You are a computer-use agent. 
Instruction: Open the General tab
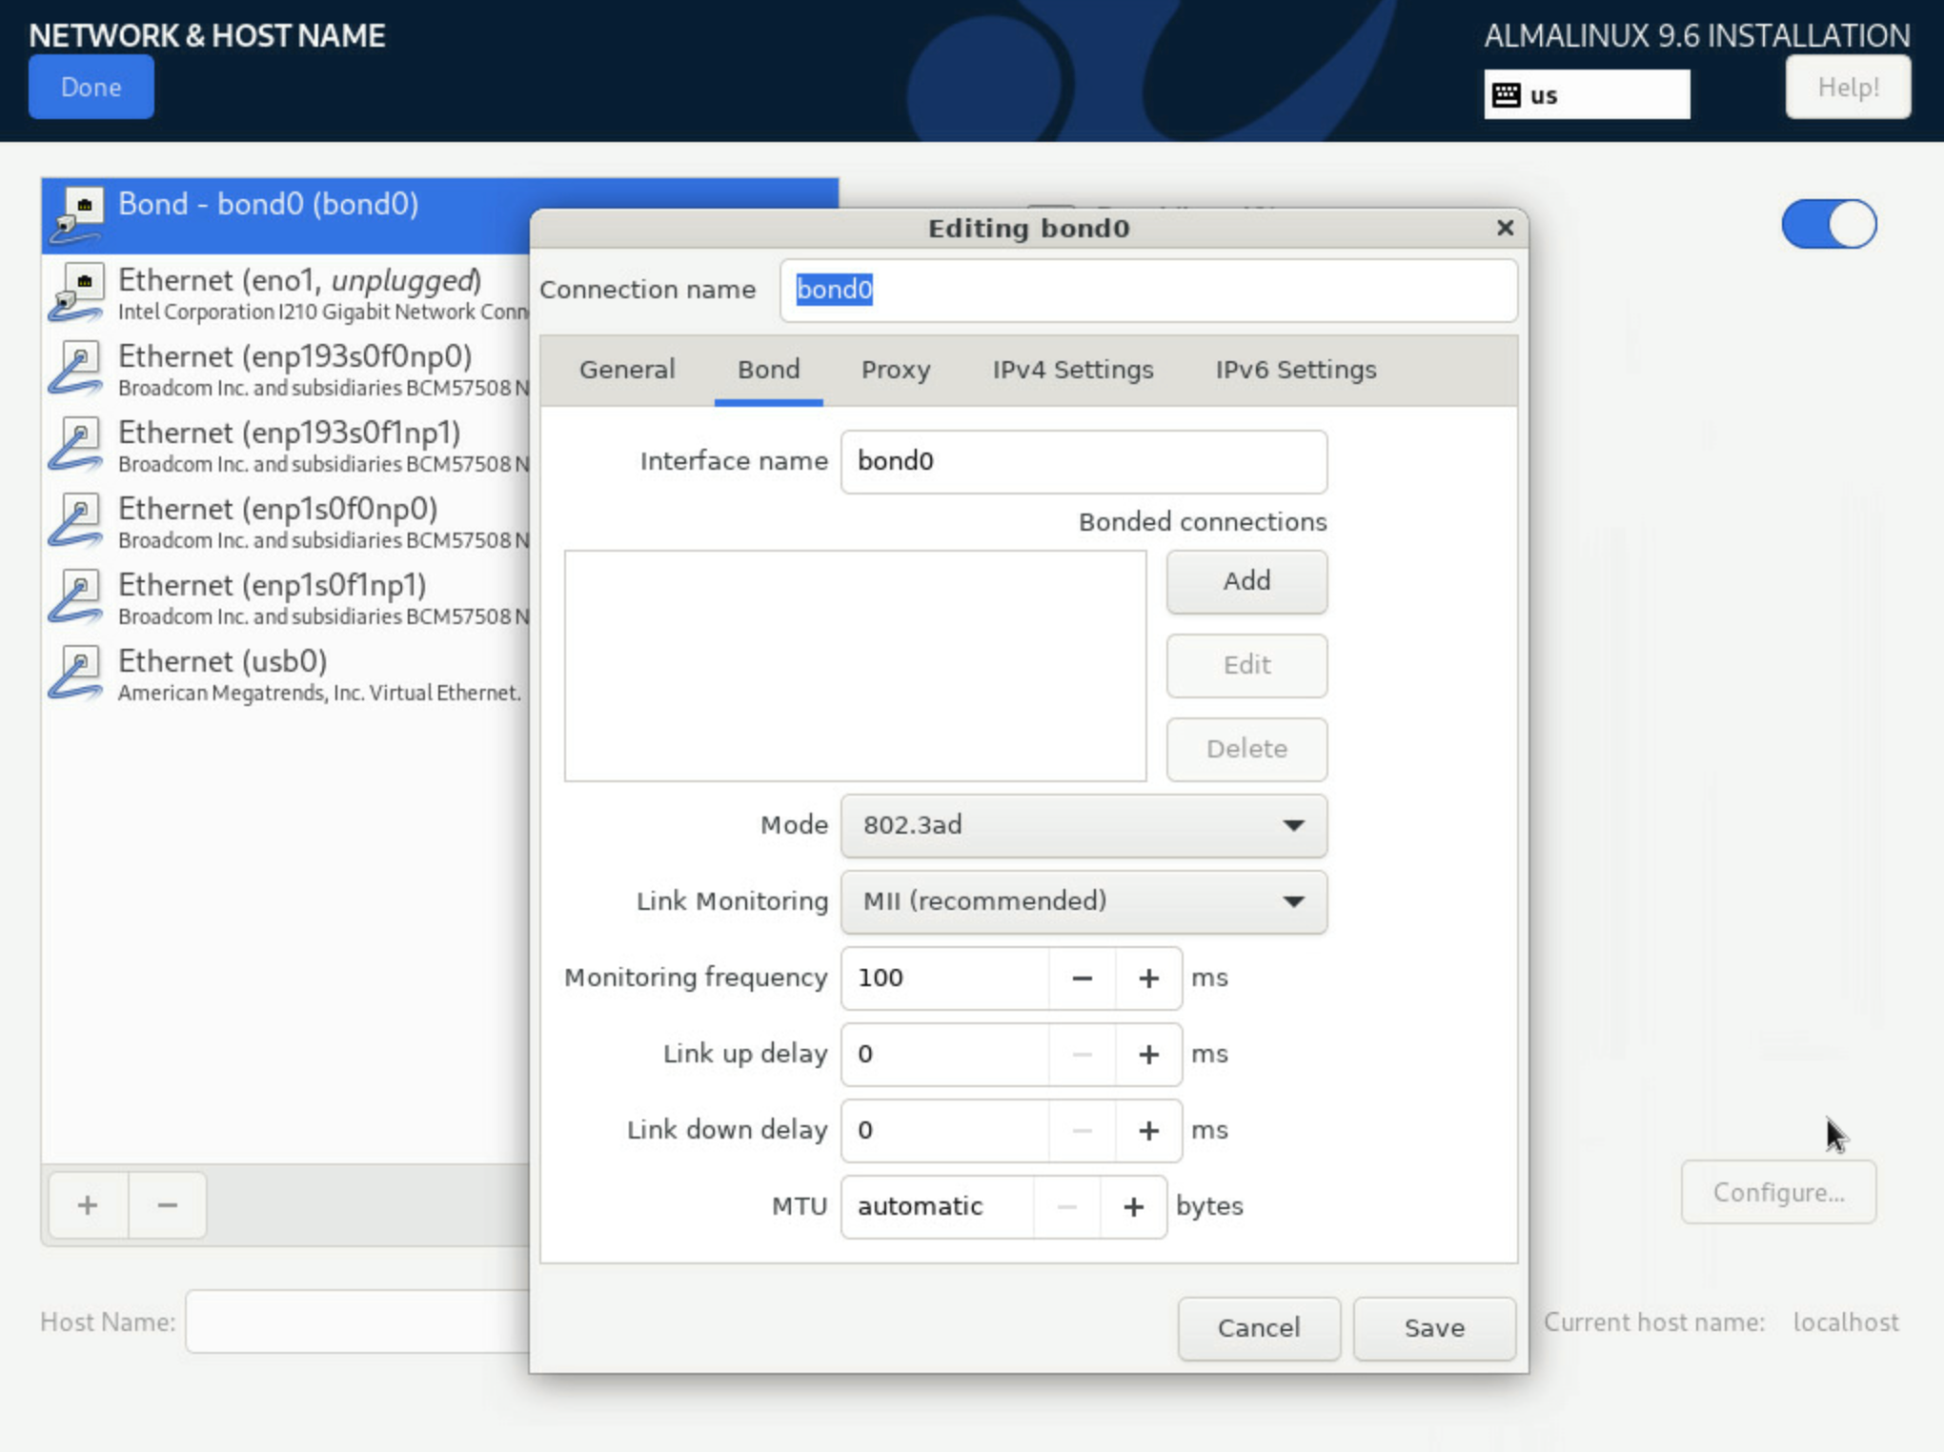pyautogui.click(x=627, y=370)
